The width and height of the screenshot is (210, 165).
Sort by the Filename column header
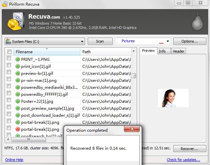[47, 52]
